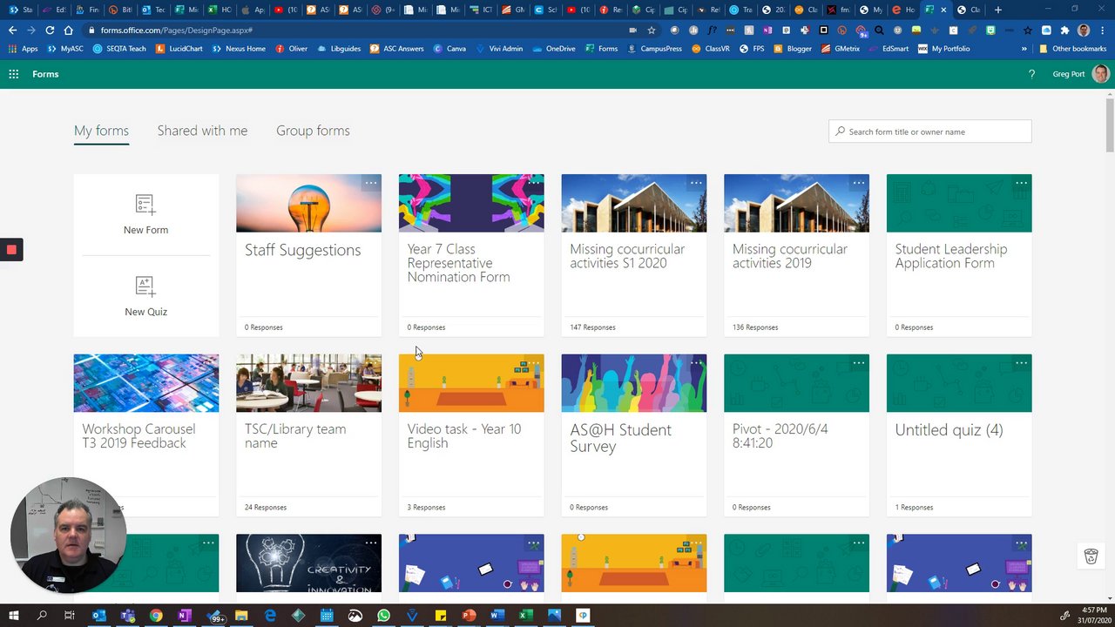Open Word from the taskbar

point(497,616)
